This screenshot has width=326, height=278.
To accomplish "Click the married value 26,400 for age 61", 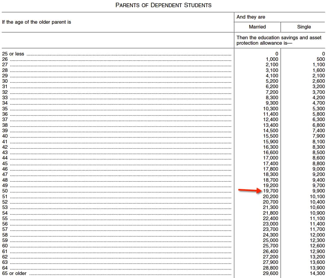I will (x=270, y=252).
